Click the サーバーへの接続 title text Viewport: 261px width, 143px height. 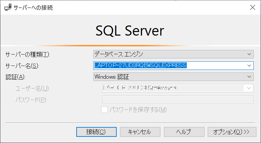click(33, 8)
